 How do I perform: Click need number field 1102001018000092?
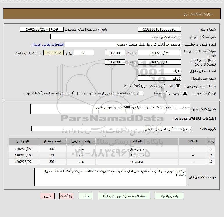tap(159, 29)
